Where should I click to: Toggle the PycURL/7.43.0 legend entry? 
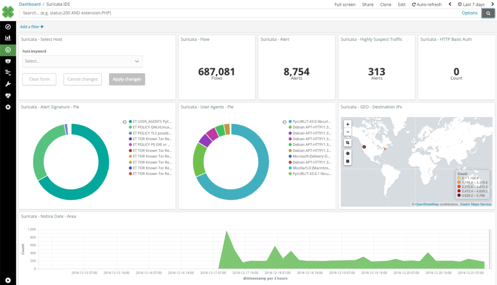pos(311,121)
